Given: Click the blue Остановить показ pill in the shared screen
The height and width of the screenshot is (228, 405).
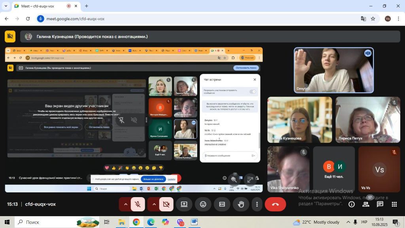Looking at the screenshot, I should (x=246, y=68).
